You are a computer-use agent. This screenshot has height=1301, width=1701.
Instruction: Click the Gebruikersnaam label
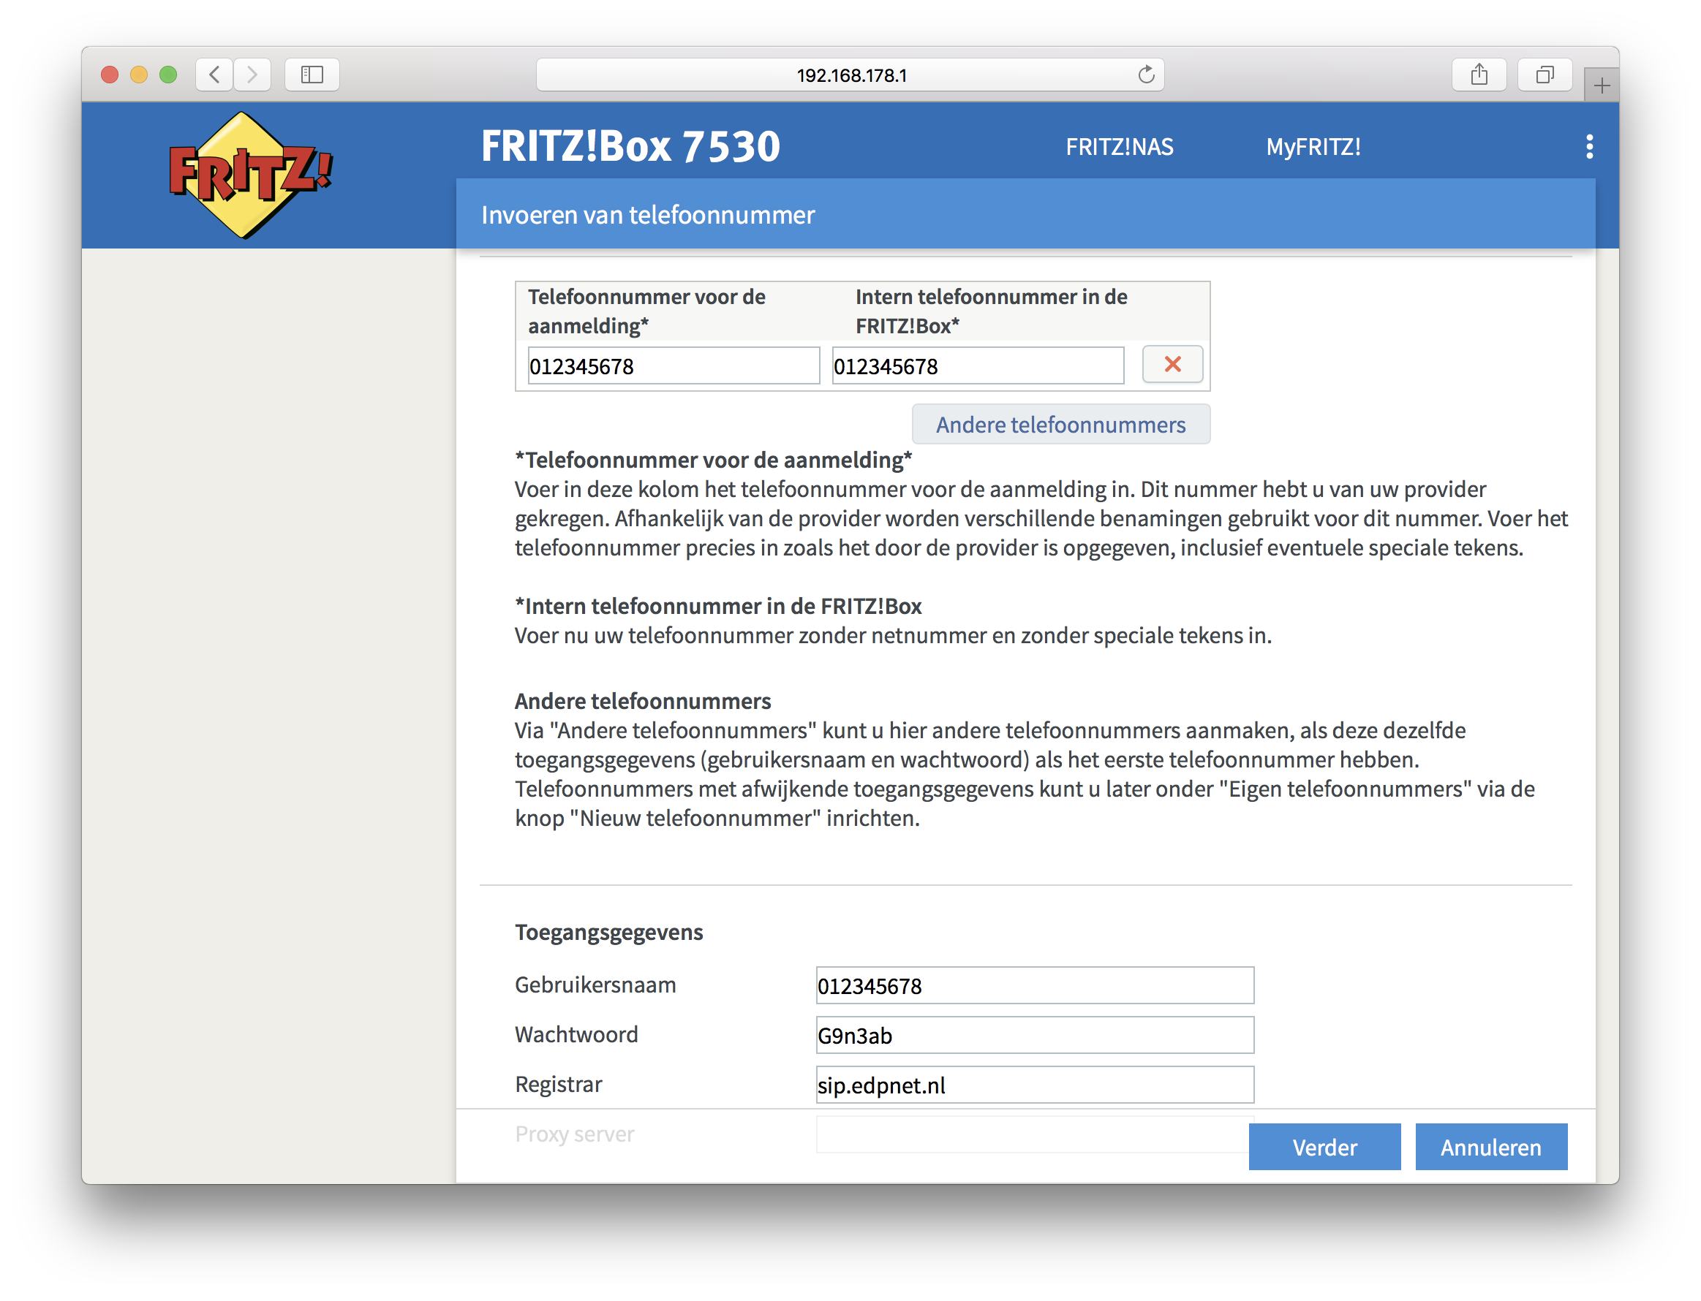(595, 985)
